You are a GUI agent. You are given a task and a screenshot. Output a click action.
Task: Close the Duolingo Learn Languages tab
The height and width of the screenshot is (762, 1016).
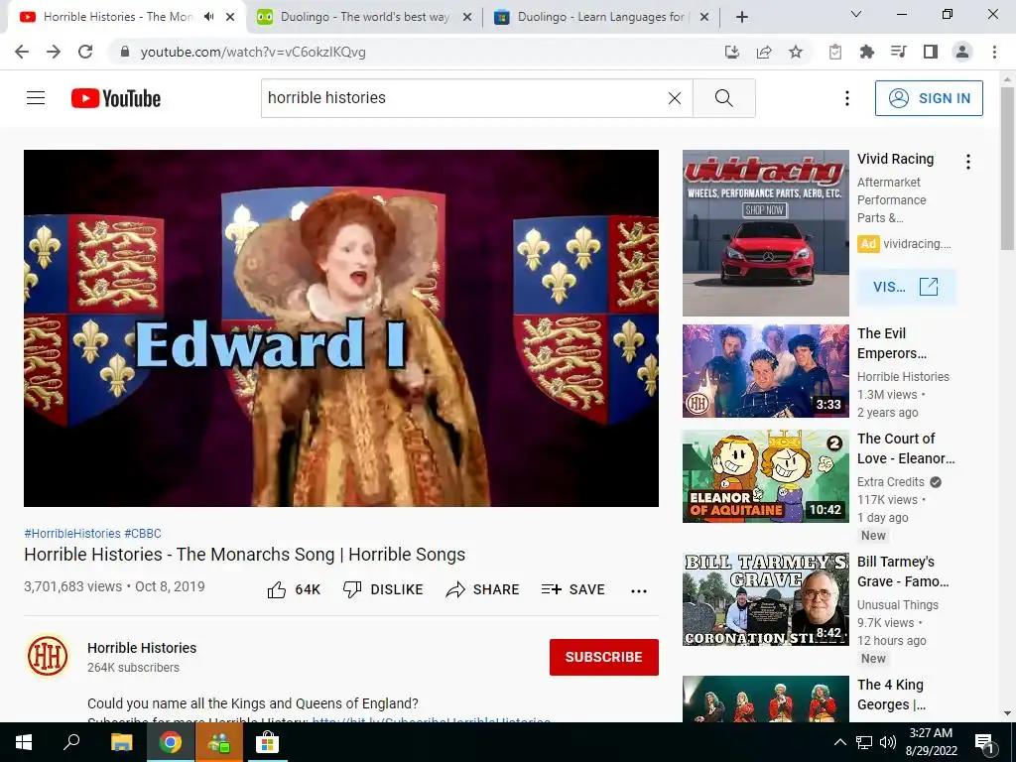pyautogui.click(x=704, y=18)
